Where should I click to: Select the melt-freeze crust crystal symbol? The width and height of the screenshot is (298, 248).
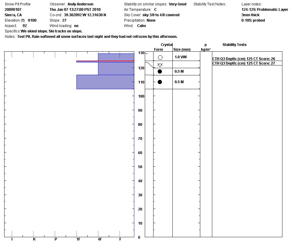[x=160, y=65]
